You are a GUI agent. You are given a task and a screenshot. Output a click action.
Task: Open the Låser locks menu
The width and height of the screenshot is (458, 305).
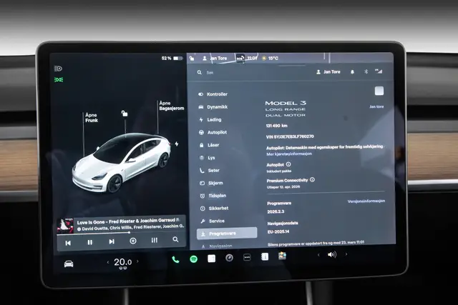210,145
